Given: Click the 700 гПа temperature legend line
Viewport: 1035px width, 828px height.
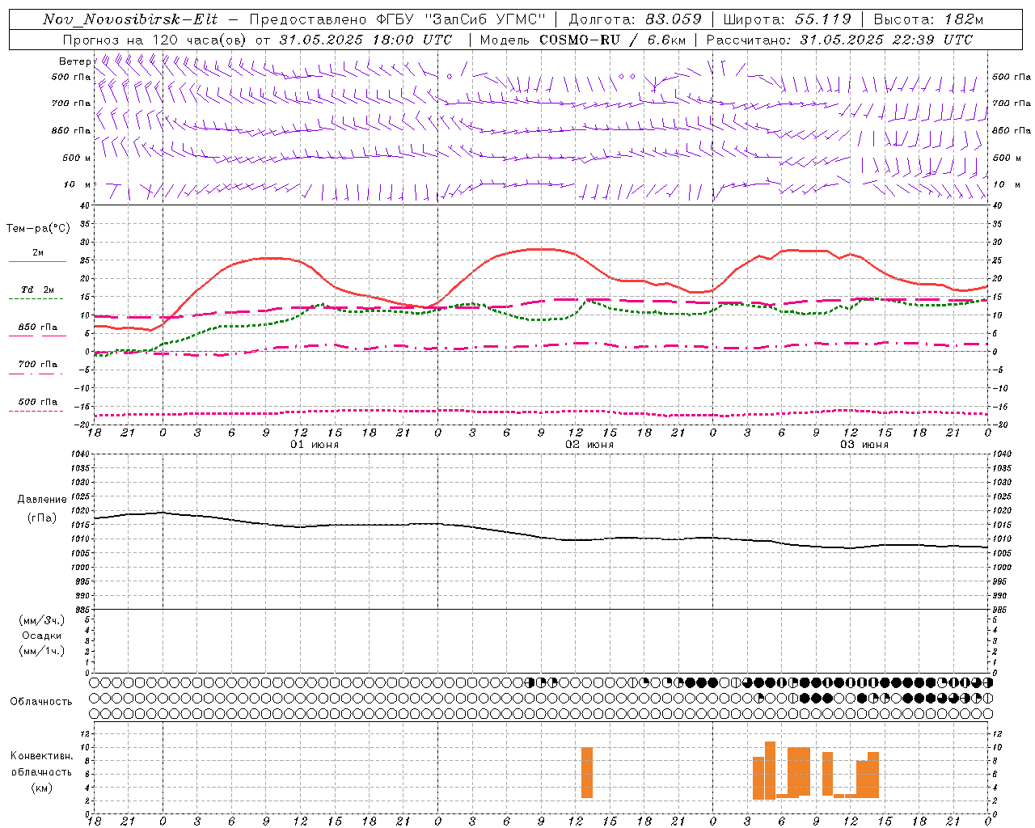Looking at the screenshot, I should 37,373.
